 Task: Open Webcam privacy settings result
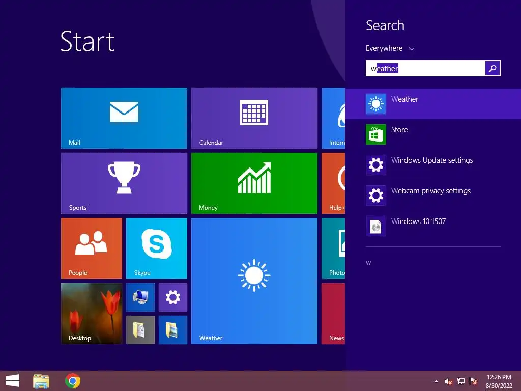[x=433, y=195]
